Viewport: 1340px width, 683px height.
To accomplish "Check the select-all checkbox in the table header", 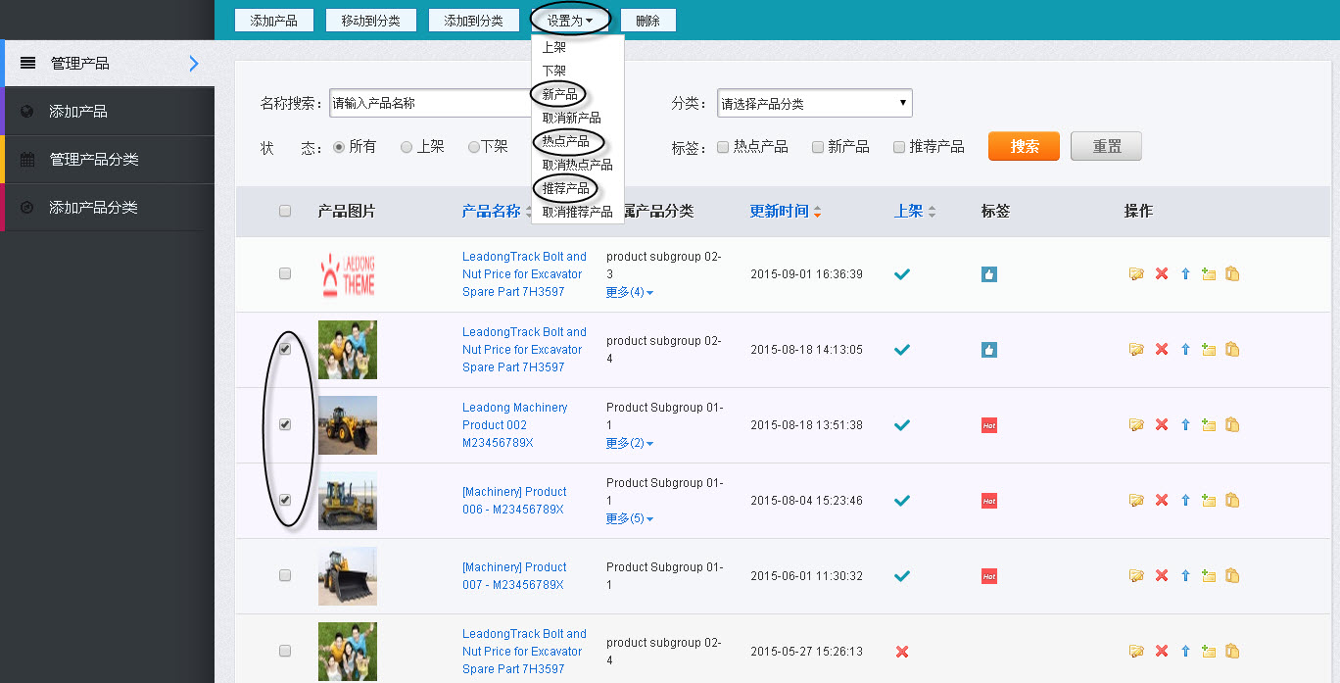I will click(x=284, y=211).
